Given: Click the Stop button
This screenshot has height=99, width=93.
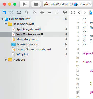Looking at the screenshot, I should (36, 4).
